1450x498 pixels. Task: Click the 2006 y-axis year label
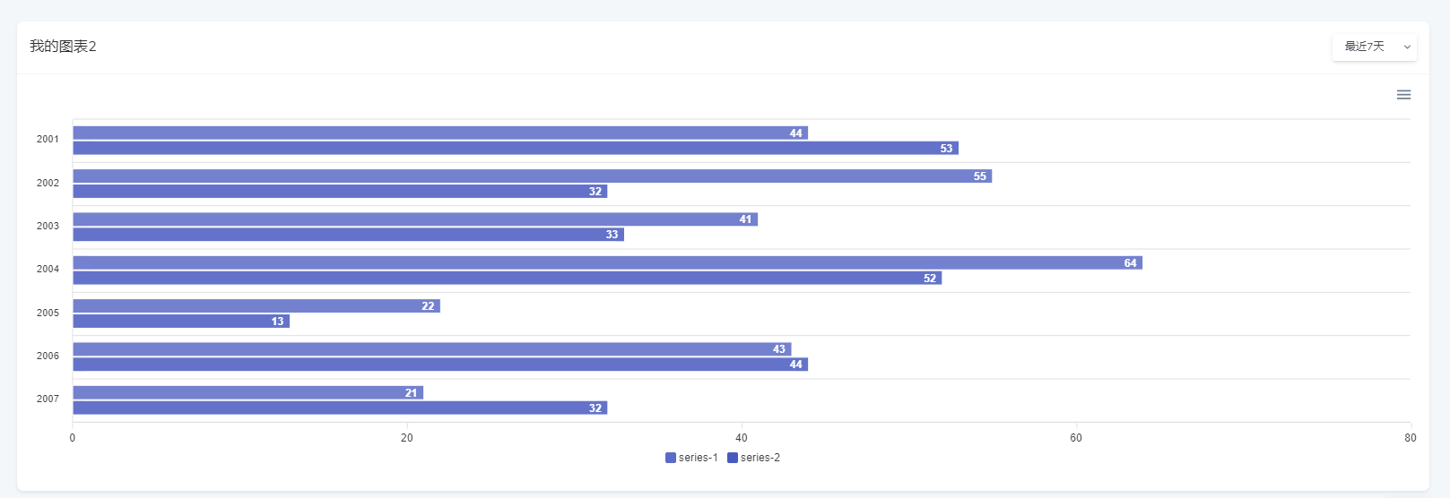[x=48, y=356]
